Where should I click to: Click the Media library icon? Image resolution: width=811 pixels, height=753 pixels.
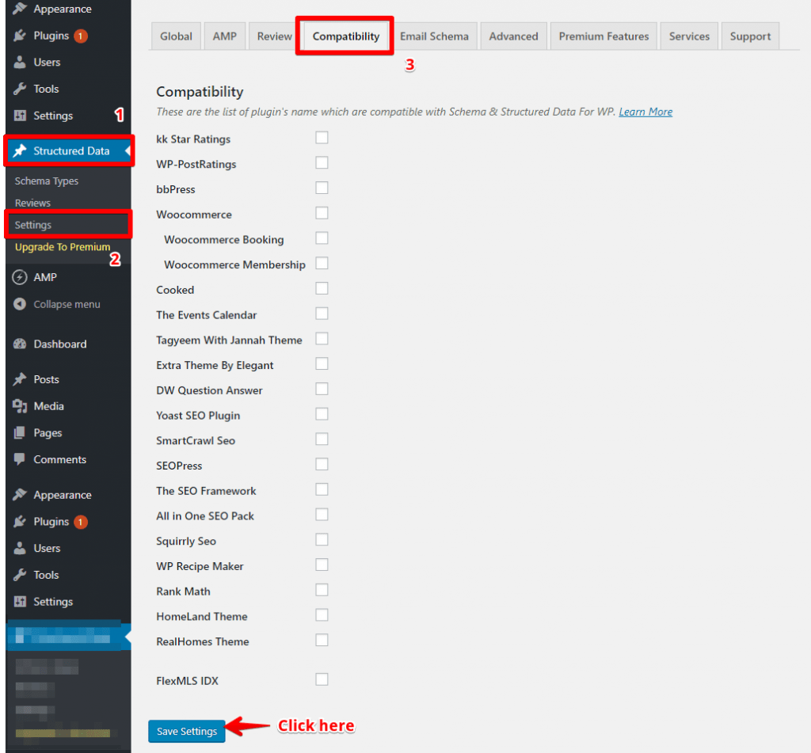pyautogui.click(x=20, y=406)
